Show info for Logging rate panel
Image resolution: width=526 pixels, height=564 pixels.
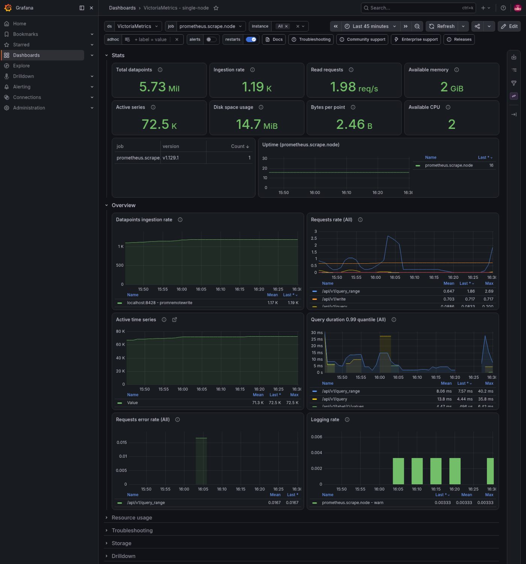347,420
